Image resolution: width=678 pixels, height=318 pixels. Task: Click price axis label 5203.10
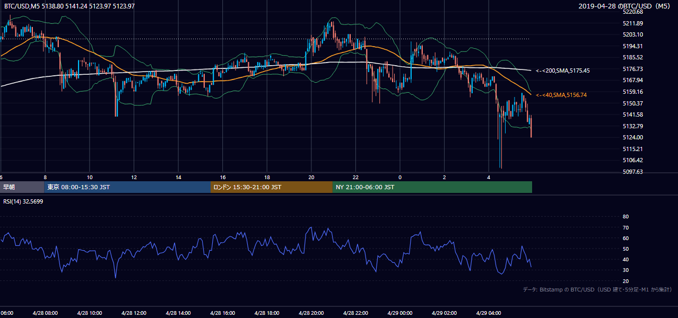633,34
